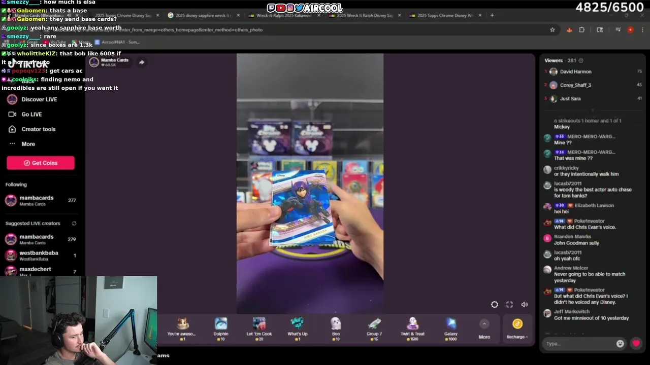
Task: Open suggested mambacards live with 279 viewers
Action: pos(41,239)
